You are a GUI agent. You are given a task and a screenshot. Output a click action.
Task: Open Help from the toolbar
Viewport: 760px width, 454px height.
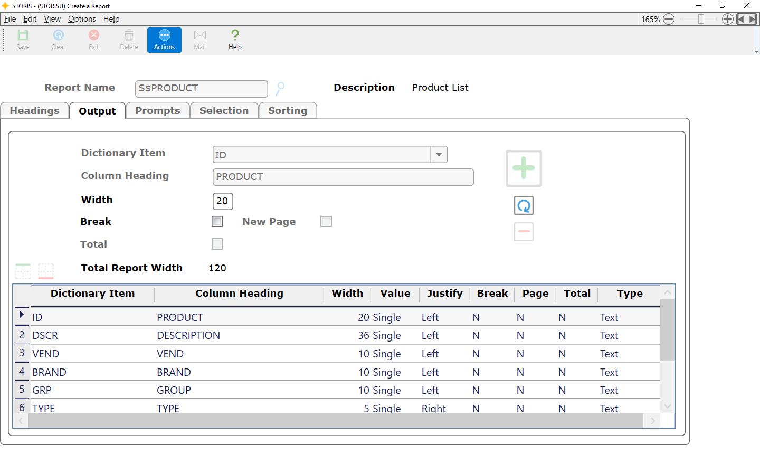234,40
